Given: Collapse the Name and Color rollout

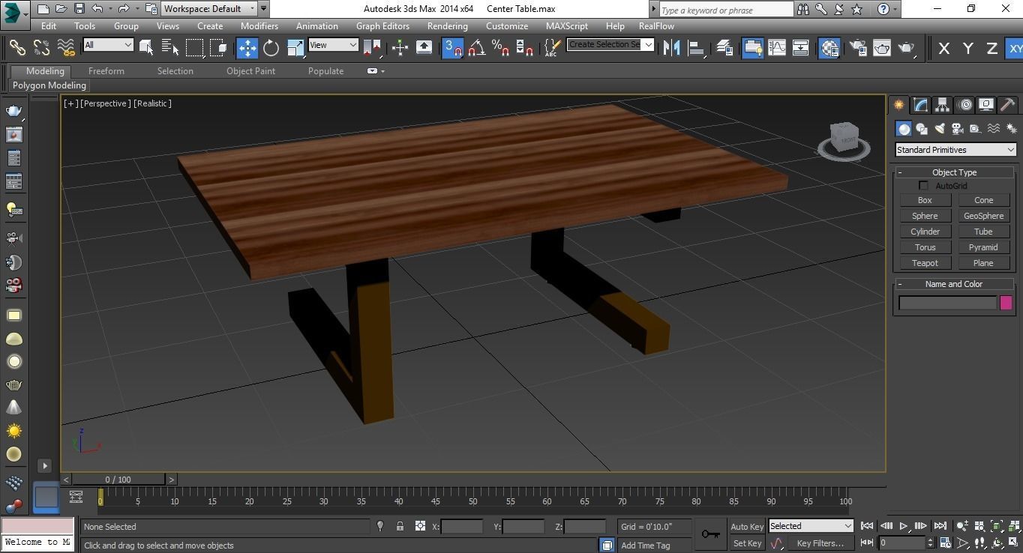Looking at the screenshot, I should [953, 284].
